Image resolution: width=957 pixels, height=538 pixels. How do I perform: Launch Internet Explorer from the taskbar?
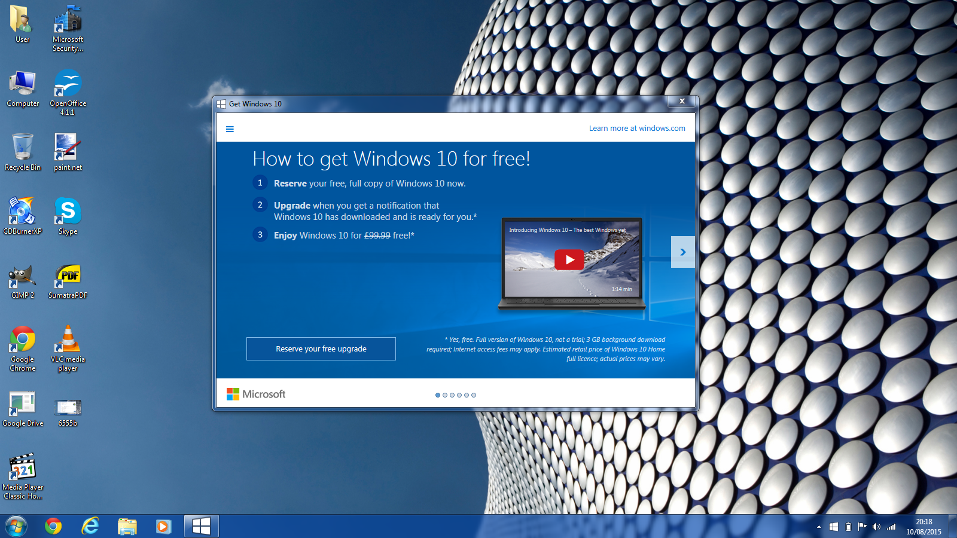[x=90, y=527]
